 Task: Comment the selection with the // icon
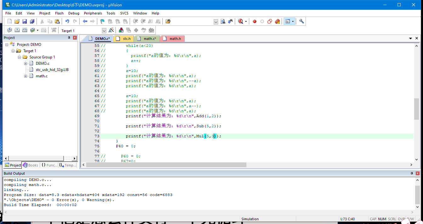[x=150, y=21]
